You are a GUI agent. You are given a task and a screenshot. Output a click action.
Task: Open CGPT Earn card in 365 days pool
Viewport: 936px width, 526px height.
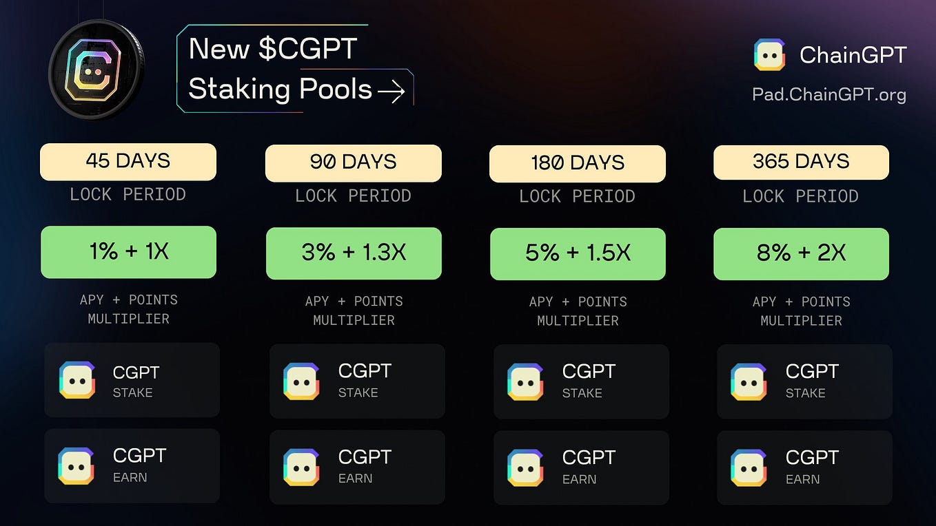(804, 467)
